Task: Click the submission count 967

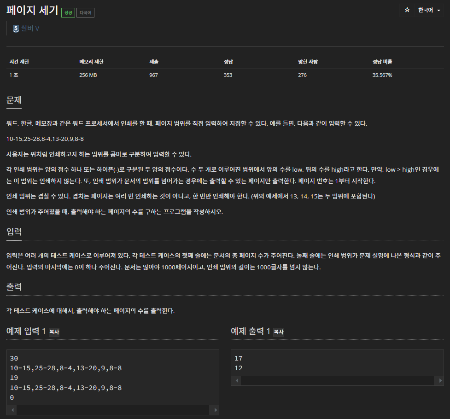Action: pos(153,75)
